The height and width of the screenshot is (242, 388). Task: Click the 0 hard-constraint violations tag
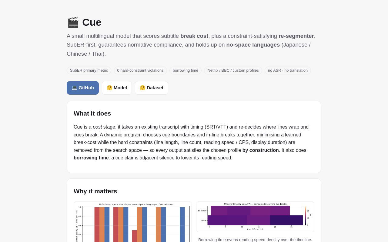tap(140, 70)
